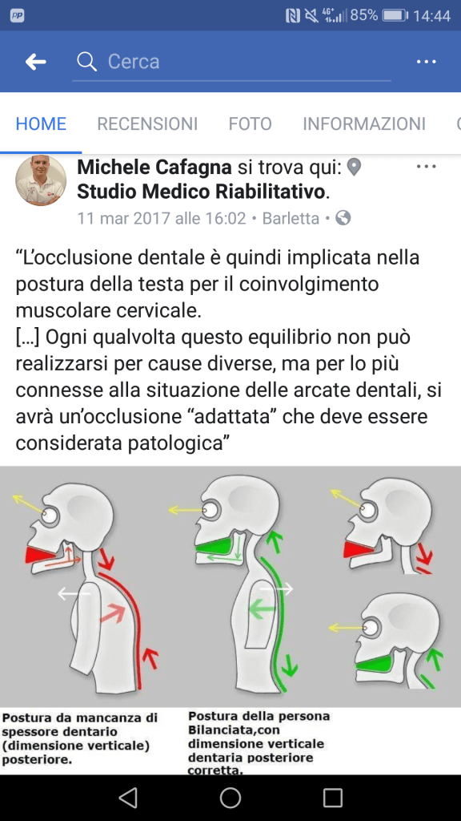This screenshot has width=461, height=821.
Task: Open the posture diagram image
Action: [230, 621]
